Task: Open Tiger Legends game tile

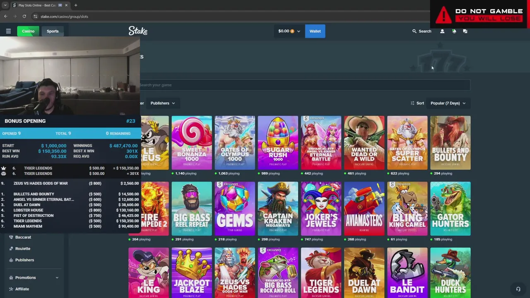Action: tap(321, 273)
